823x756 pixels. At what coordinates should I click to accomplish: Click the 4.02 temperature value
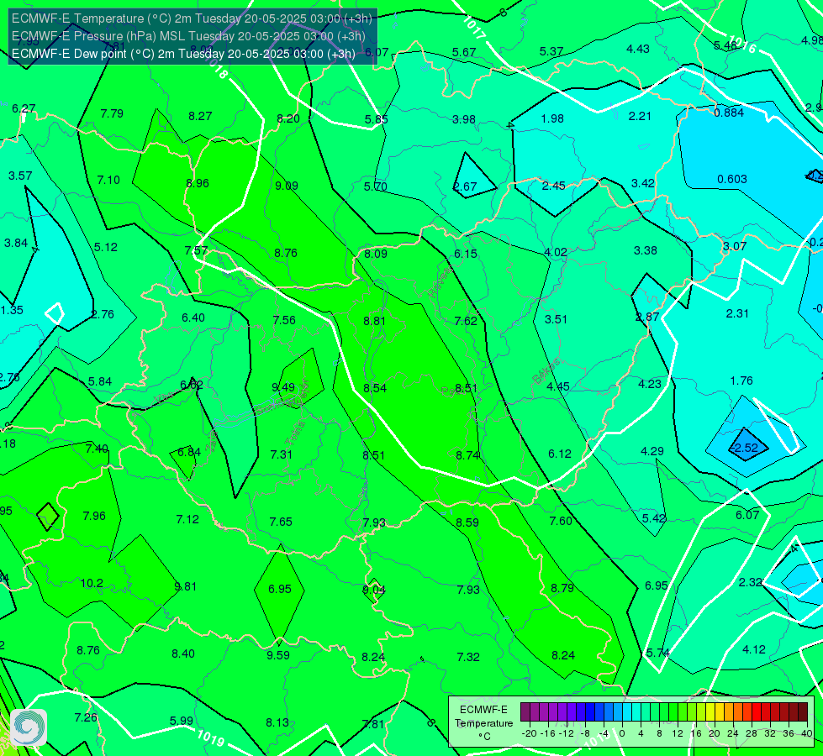(x=556, y=252)
